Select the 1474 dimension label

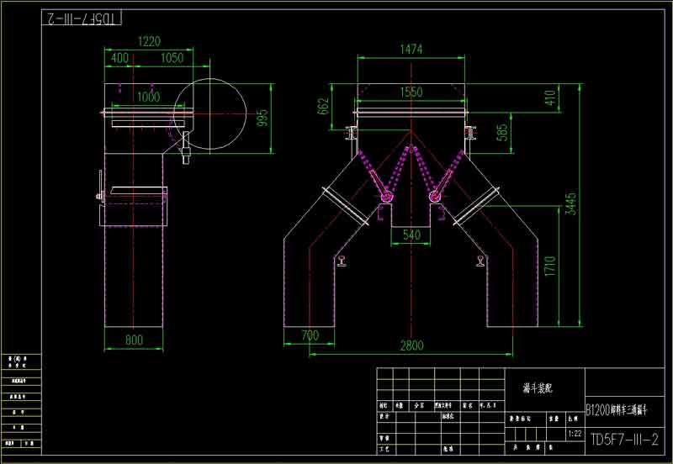[x=411, y=50]
